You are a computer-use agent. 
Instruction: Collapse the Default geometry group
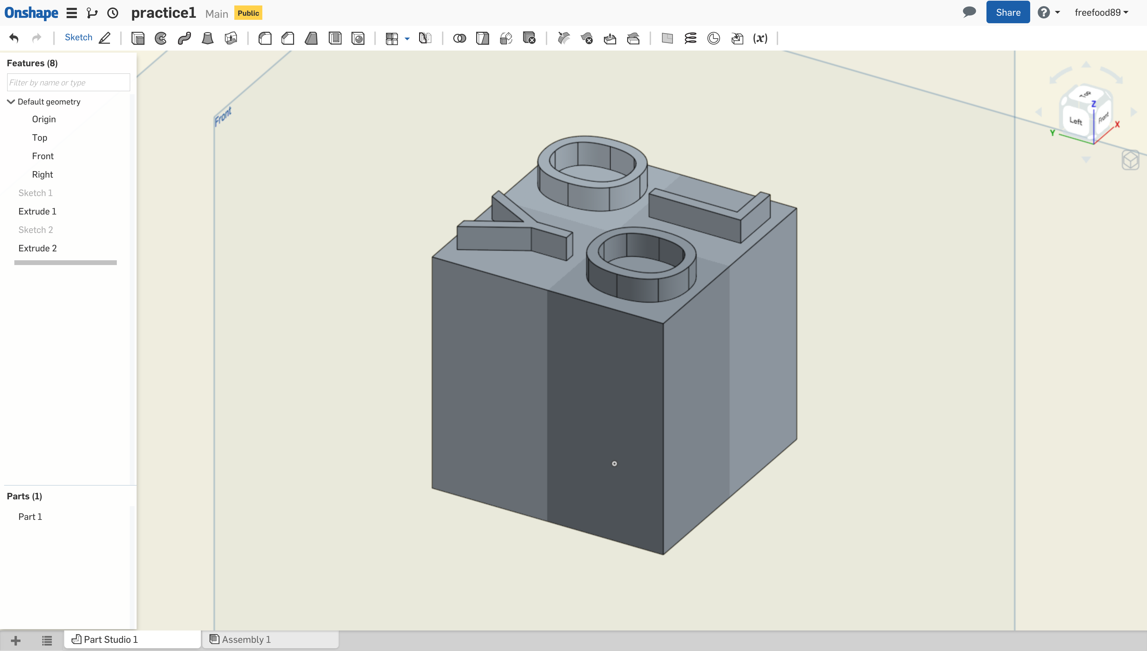11,101
